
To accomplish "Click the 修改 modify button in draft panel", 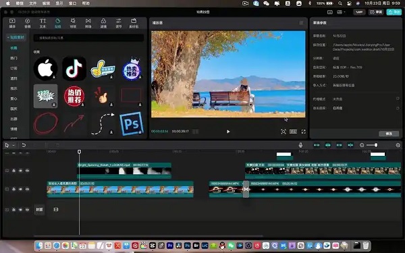I will (389, 134).
